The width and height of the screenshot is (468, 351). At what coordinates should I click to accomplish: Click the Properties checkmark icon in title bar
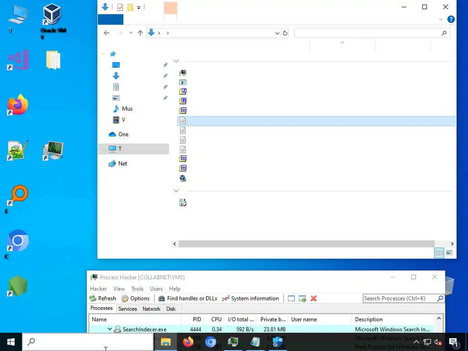[120, 7]
